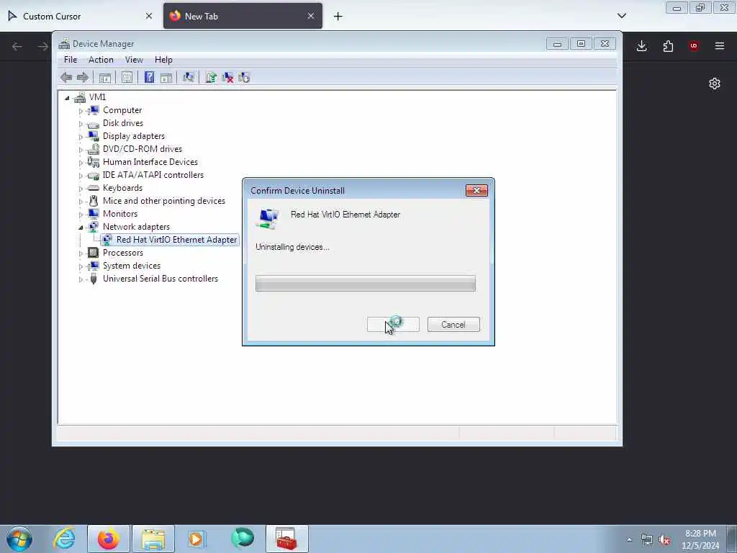Open the Firefox hamburger menu
Viewport: 737px width, 553px height.
point(720,46)
